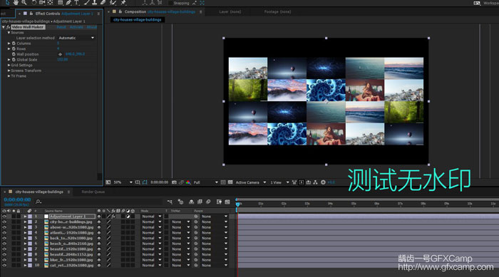The image size is (499, 277).
Task: Open the Layer selection method Automatic dropdown
Action: [x=76, y=38]
